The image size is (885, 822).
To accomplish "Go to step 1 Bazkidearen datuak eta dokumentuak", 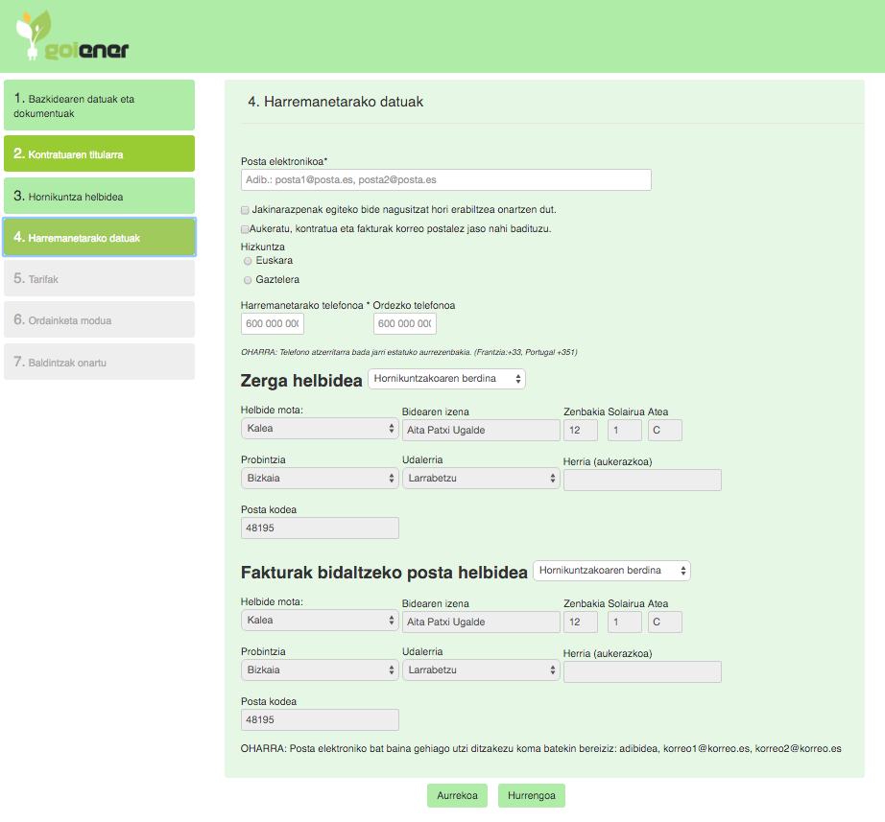I will pyautogui.click(x=99, y=106).
